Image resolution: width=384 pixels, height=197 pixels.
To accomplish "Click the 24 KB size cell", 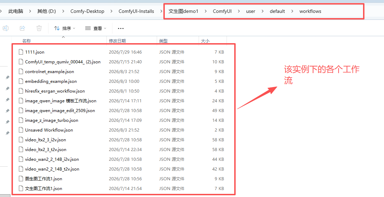I will point(218,101).
